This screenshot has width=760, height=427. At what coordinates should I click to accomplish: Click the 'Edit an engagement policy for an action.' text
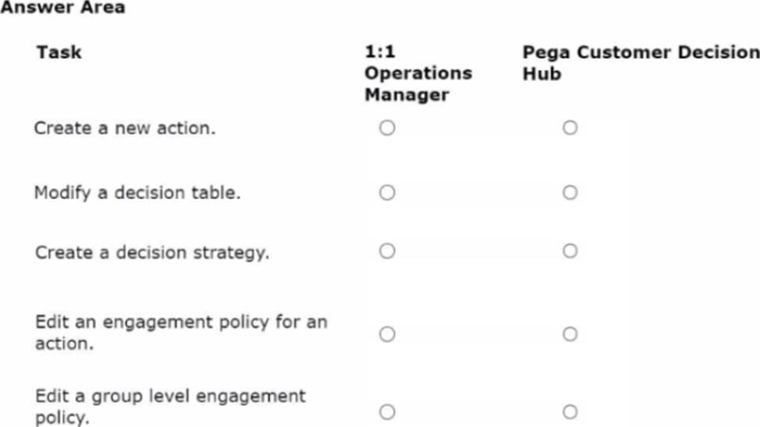pos(180,333)
